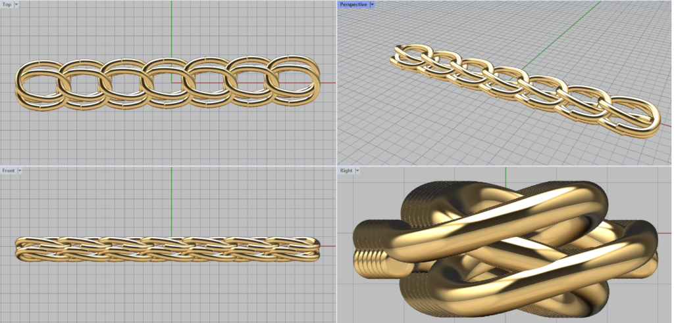674x323 pixels.
Task: Select the Front viewport title label
Action: (9, 171)
